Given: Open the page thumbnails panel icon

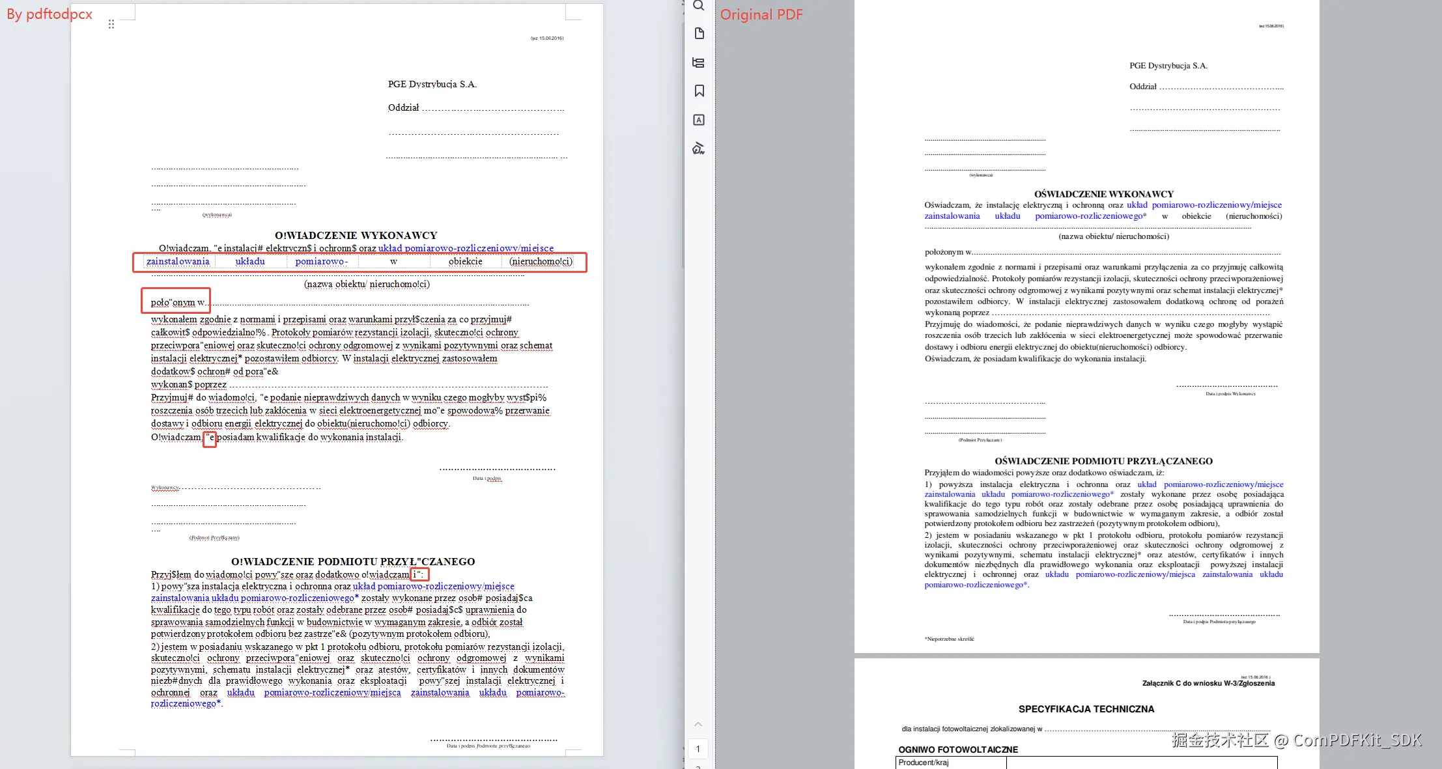Looking at the screenshot, I should 699,33.
